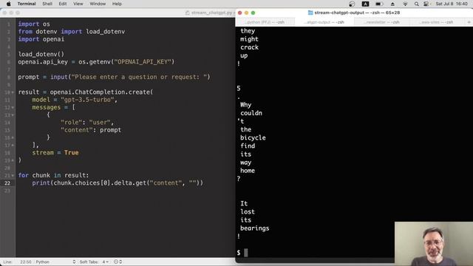Click the folder icon in terminal title
Viewport: 473px width, 266px height.
coord(310,13)
